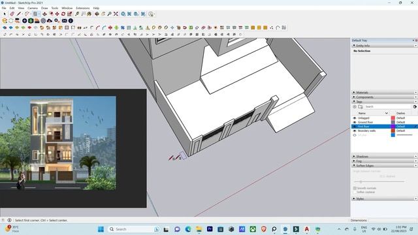This screenshot has height=235, width=418.
Task: Select the Rotate tool
Action: click(63, 14)
